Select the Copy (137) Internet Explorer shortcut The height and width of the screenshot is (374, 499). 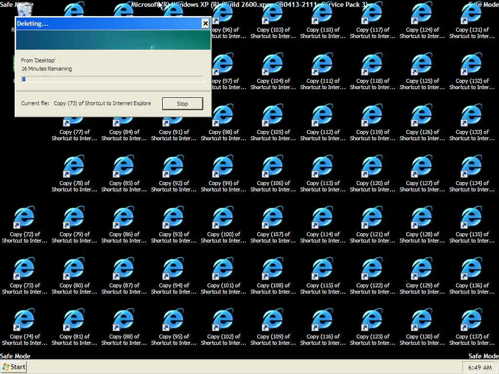click(x=472, y=328)
